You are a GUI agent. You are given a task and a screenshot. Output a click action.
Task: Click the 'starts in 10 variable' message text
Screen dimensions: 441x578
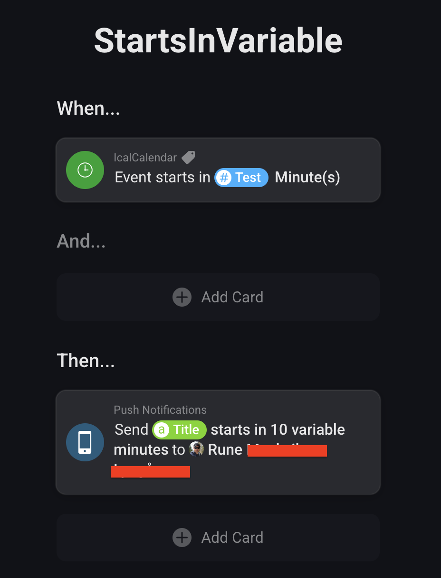tap(278, 430)
